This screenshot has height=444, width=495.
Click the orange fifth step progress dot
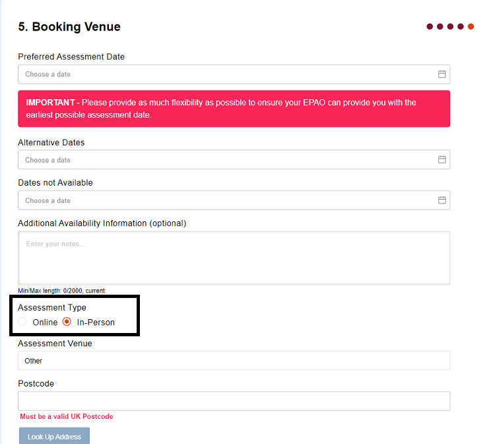point(471,26)
